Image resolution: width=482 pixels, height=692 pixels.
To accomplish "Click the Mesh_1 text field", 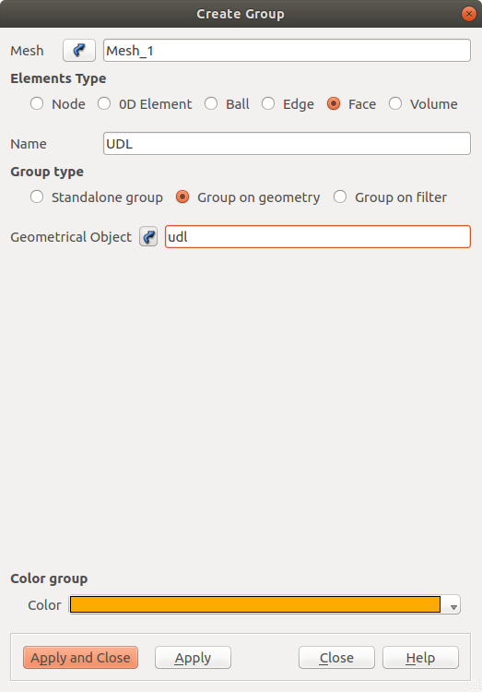I will (287, 51).
